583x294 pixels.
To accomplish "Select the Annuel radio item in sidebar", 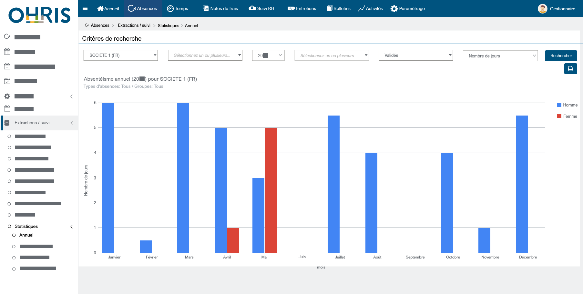I will pos(14,235).
